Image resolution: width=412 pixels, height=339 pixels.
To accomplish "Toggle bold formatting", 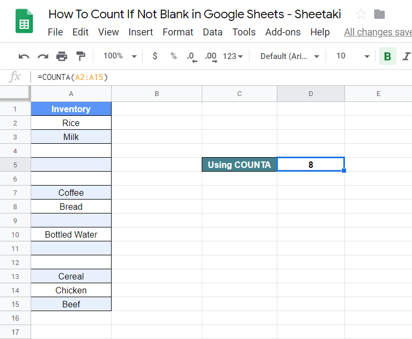I will tap(387, 56).
